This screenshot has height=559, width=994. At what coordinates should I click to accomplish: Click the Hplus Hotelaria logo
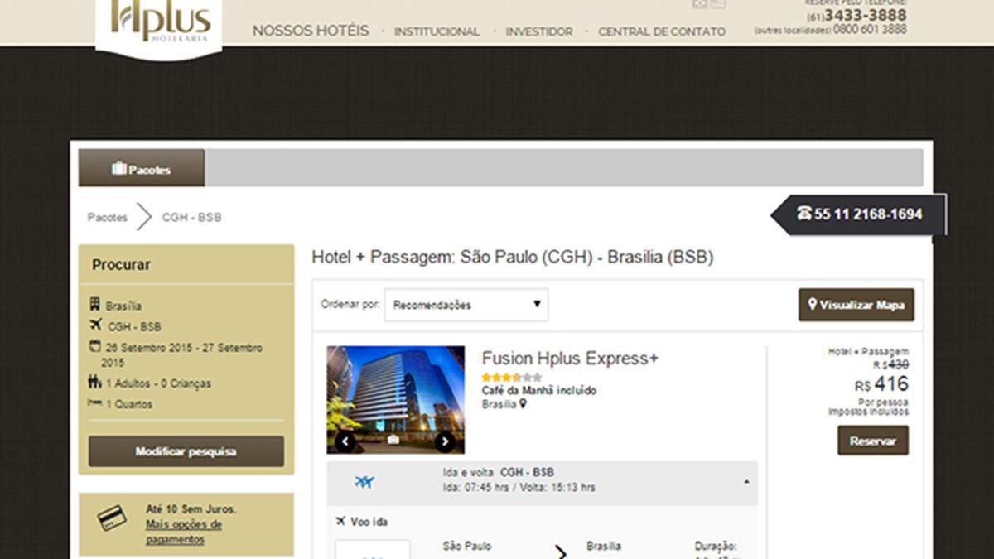[x=160, y=23]
